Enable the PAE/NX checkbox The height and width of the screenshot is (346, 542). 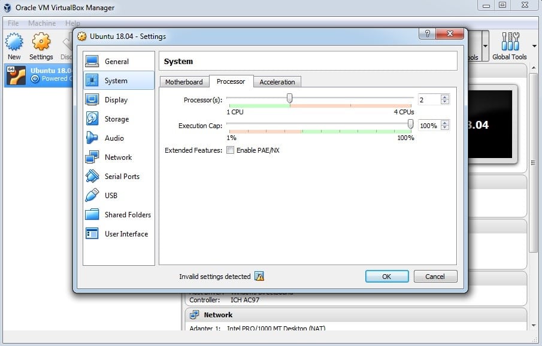pos(230,150)
